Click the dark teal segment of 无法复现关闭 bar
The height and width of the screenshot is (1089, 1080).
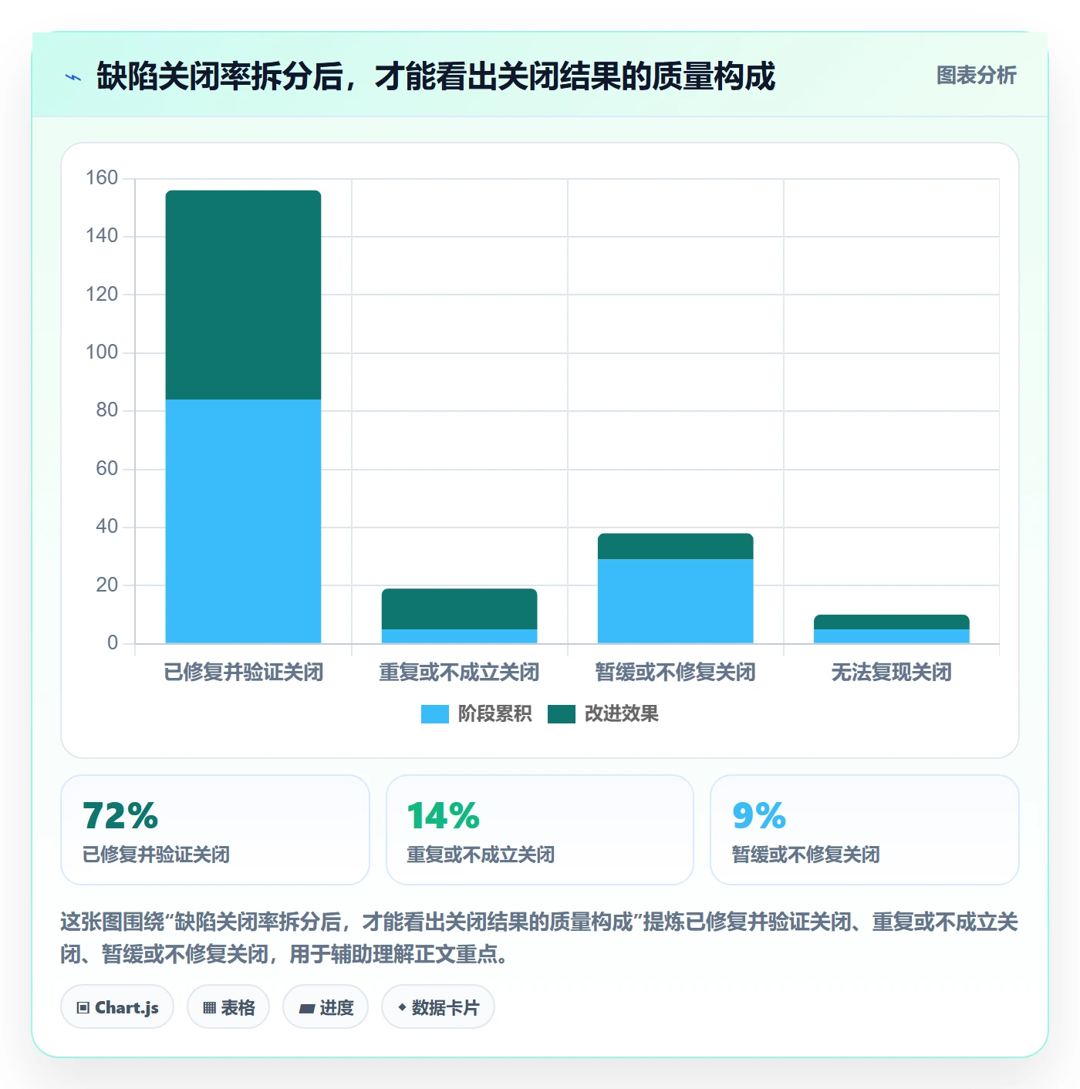point(892,622)
